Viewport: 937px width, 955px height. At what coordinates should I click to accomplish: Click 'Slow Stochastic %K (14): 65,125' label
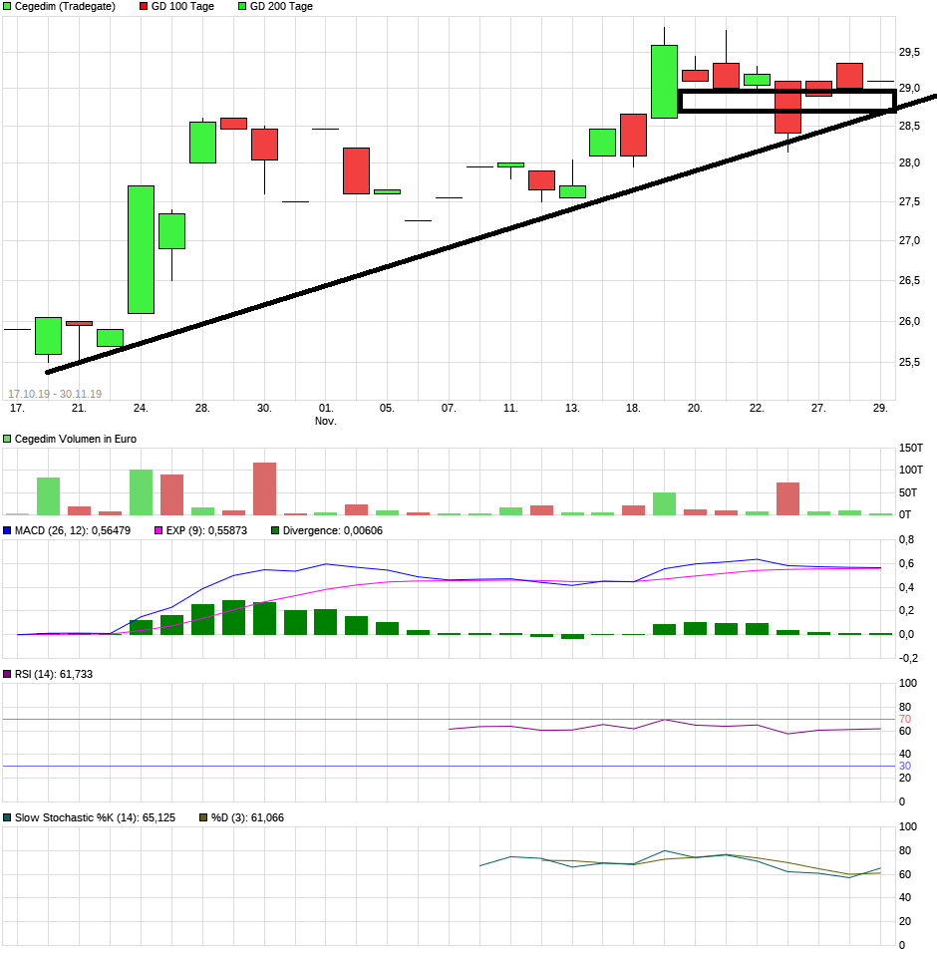[95, 818]
